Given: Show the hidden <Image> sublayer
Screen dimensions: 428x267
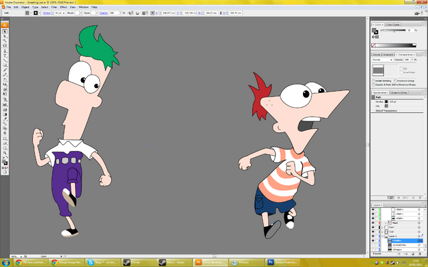Looking at the screenshot, I should (373, 250).
